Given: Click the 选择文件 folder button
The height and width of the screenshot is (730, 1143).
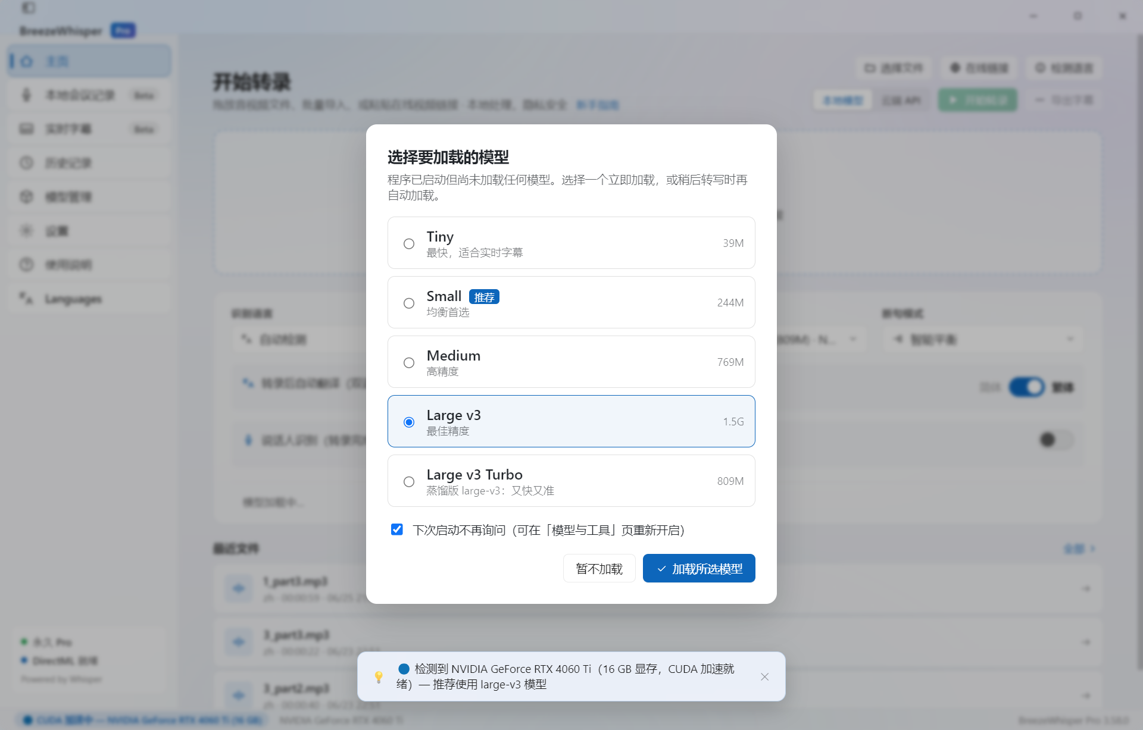Looking at the screenshot, I should pos(894,68).
